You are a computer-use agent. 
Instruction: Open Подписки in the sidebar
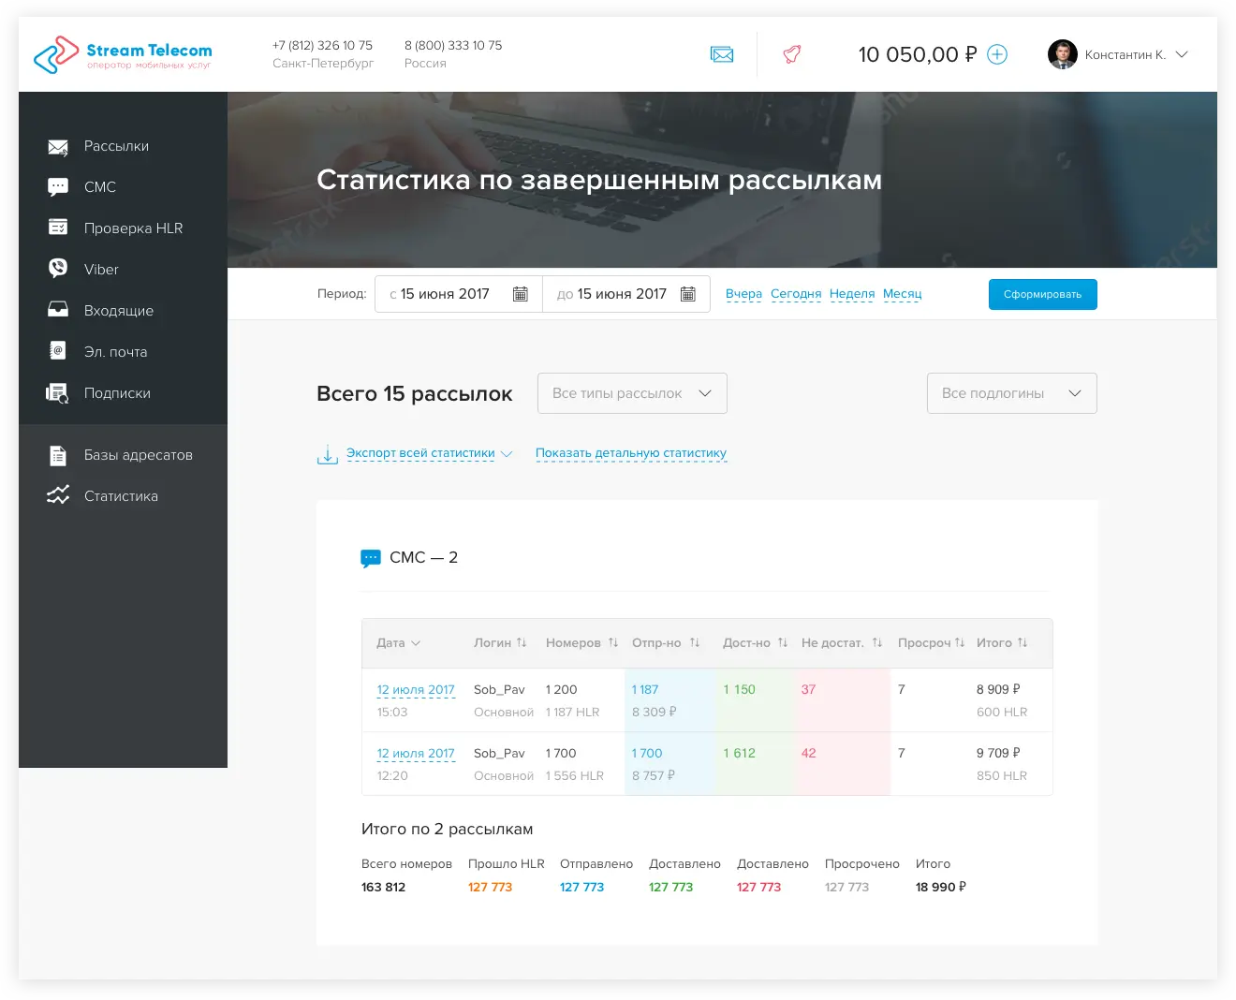[117, 393]
